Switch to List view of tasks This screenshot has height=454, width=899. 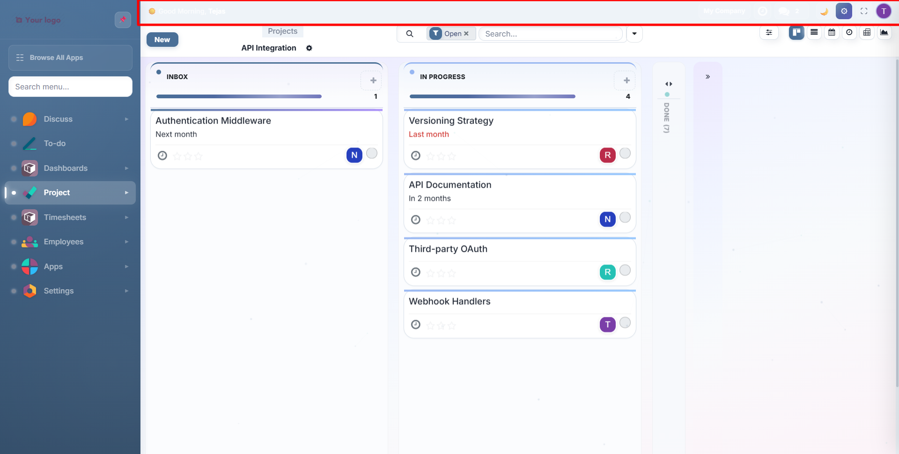point(814,32)
